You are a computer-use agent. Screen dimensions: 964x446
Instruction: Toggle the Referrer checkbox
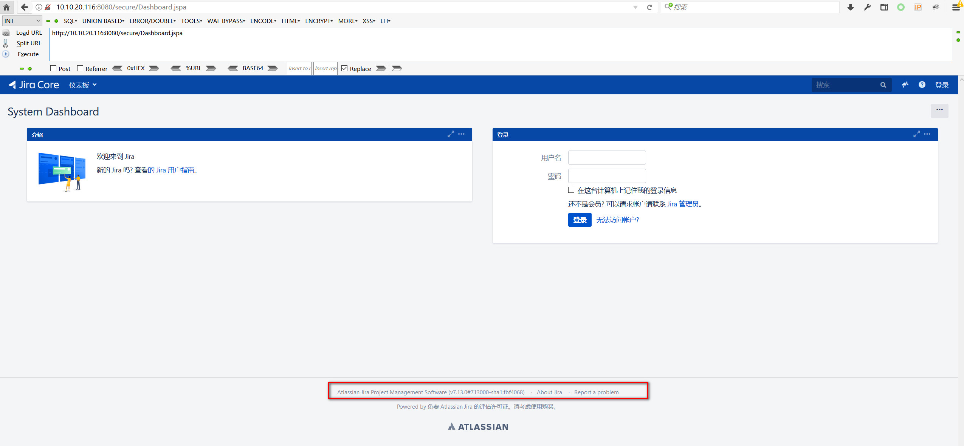tap(80, 68)
